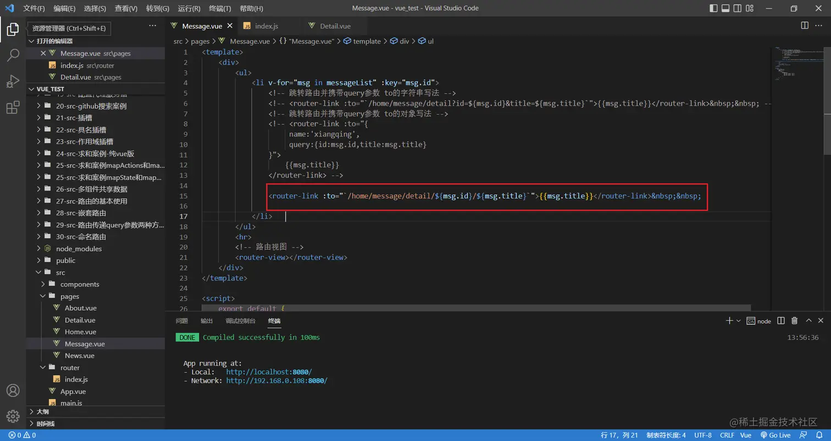Open Explorer panel views and more menu

[x=153, y=26]
